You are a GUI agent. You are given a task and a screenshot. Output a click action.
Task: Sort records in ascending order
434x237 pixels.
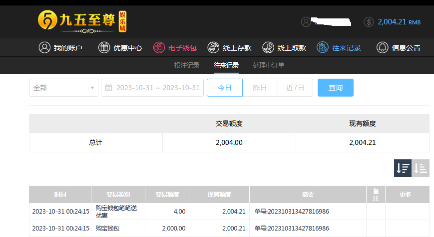click(x=421, y=168)
